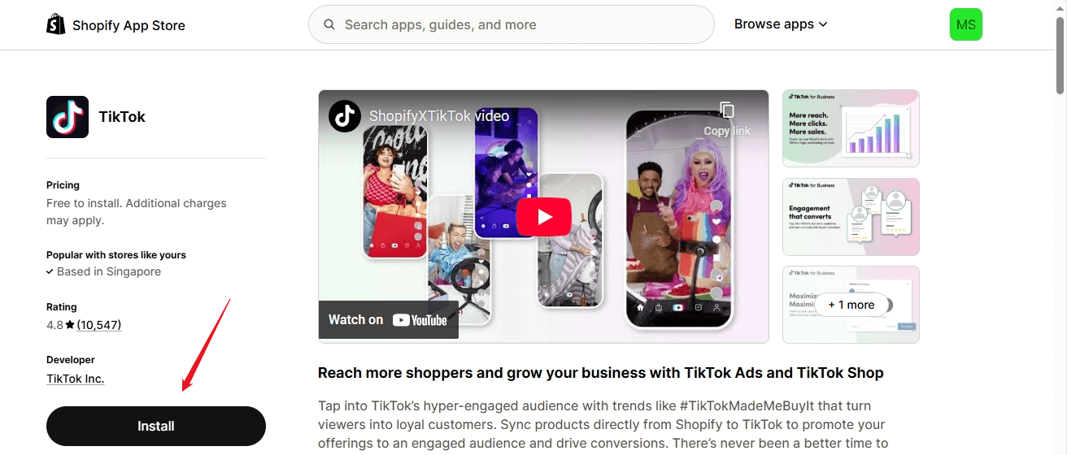This screenshot has height=455, width=1067.
Task: Open the ShopifyXTikTok video title link
Action: [439, 116]
